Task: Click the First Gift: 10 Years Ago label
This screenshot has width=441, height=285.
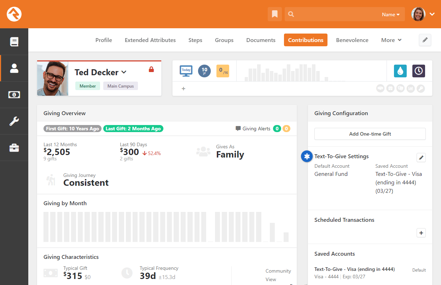Action: (72, 129)
